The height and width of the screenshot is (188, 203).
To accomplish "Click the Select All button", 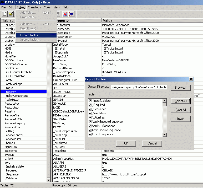I will pos(181,101).
